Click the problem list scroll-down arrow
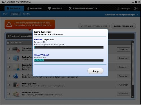 133,96
